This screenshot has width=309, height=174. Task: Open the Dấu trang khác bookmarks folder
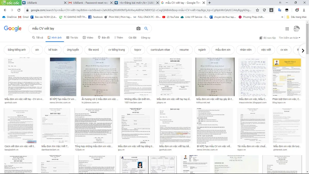(x=297, y=17)
